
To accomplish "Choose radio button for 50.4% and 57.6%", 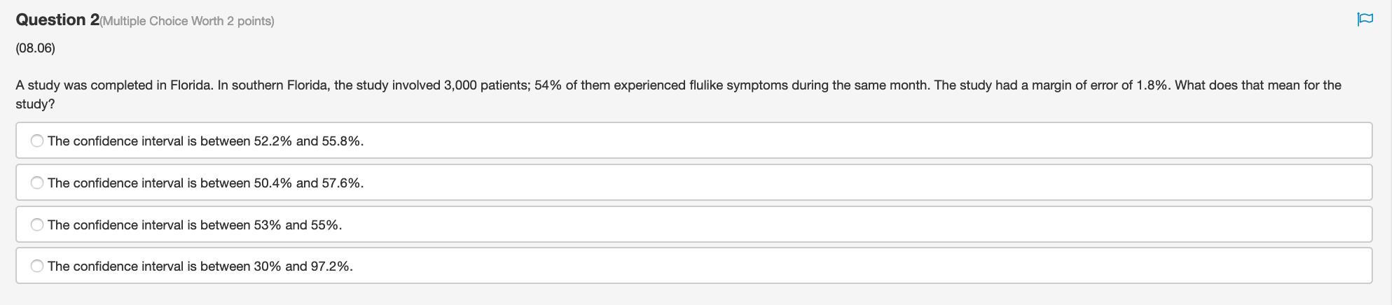I will coord(37,183).
